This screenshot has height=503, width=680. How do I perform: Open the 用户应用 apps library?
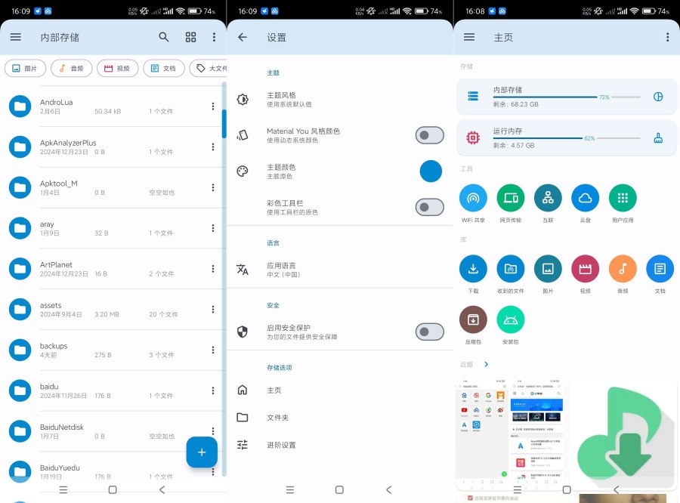click(x=622, y=199)
